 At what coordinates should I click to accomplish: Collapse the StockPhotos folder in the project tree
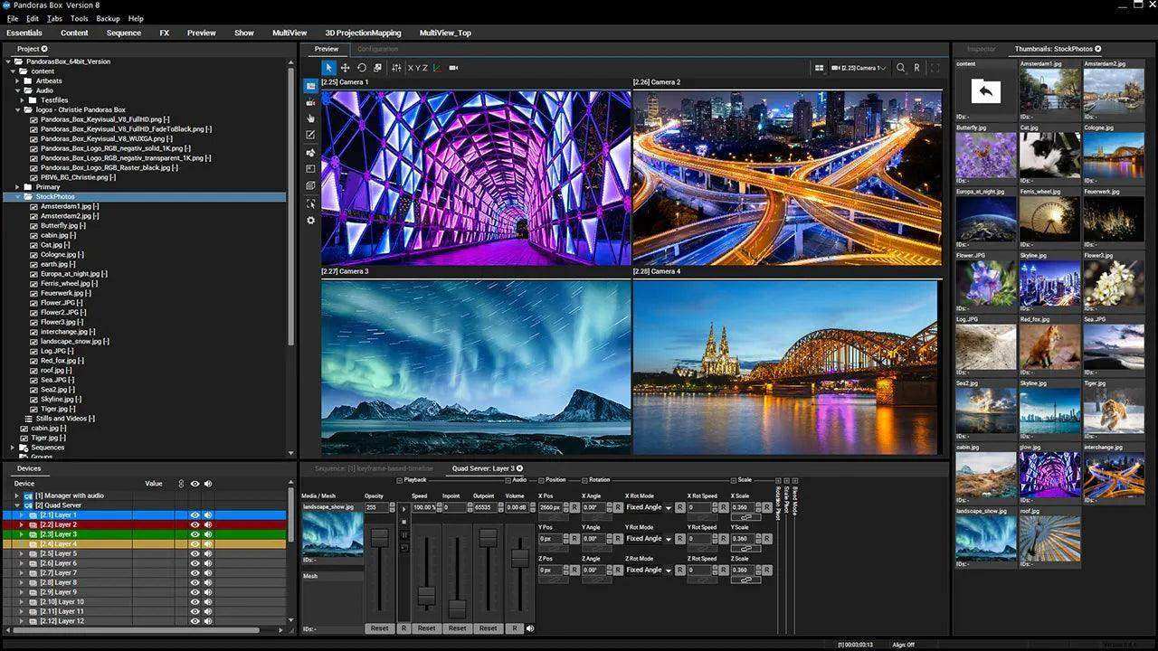tap(18, 196)
